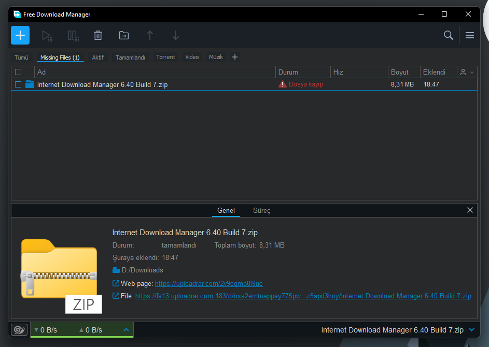This screenshot has width=489, height=347.
Task: Select the Müzik filter tab
Action: (x=216, y=57)
